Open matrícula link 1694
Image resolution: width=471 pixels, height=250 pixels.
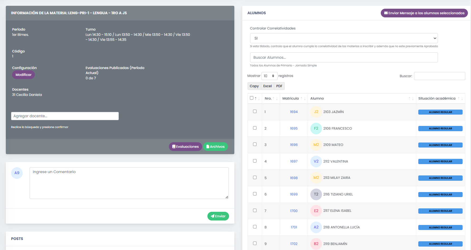coord(294,112)
